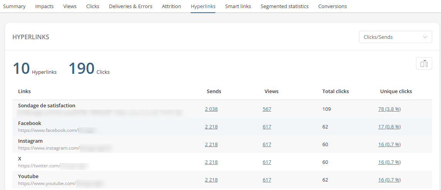441x190 pixels.
Task: Switch to Segmented statistics tab
Action: click(285, 6)
